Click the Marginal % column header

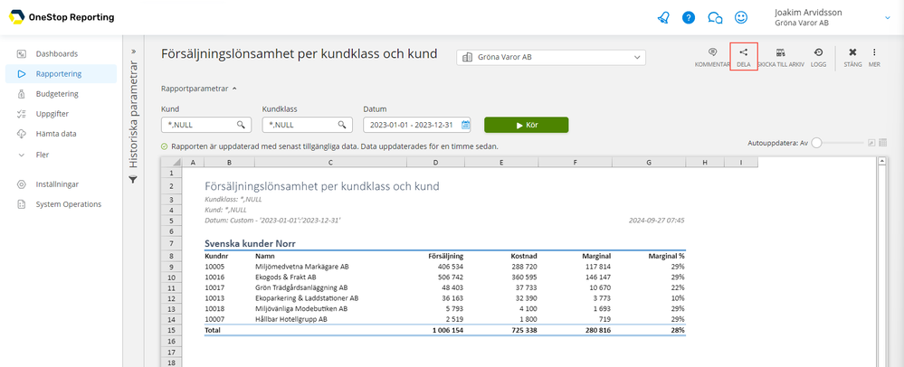pos(667,257)
